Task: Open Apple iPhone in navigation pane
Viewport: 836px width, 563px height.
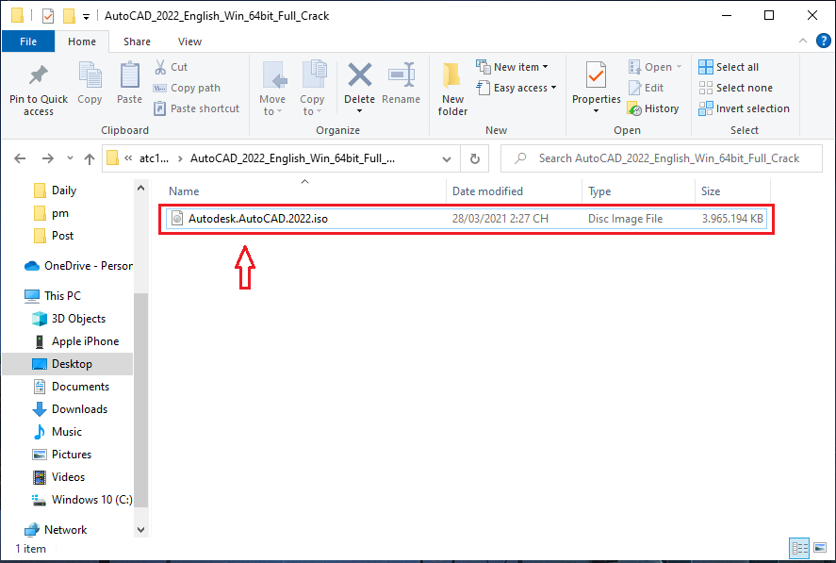Action: point(75,341)
